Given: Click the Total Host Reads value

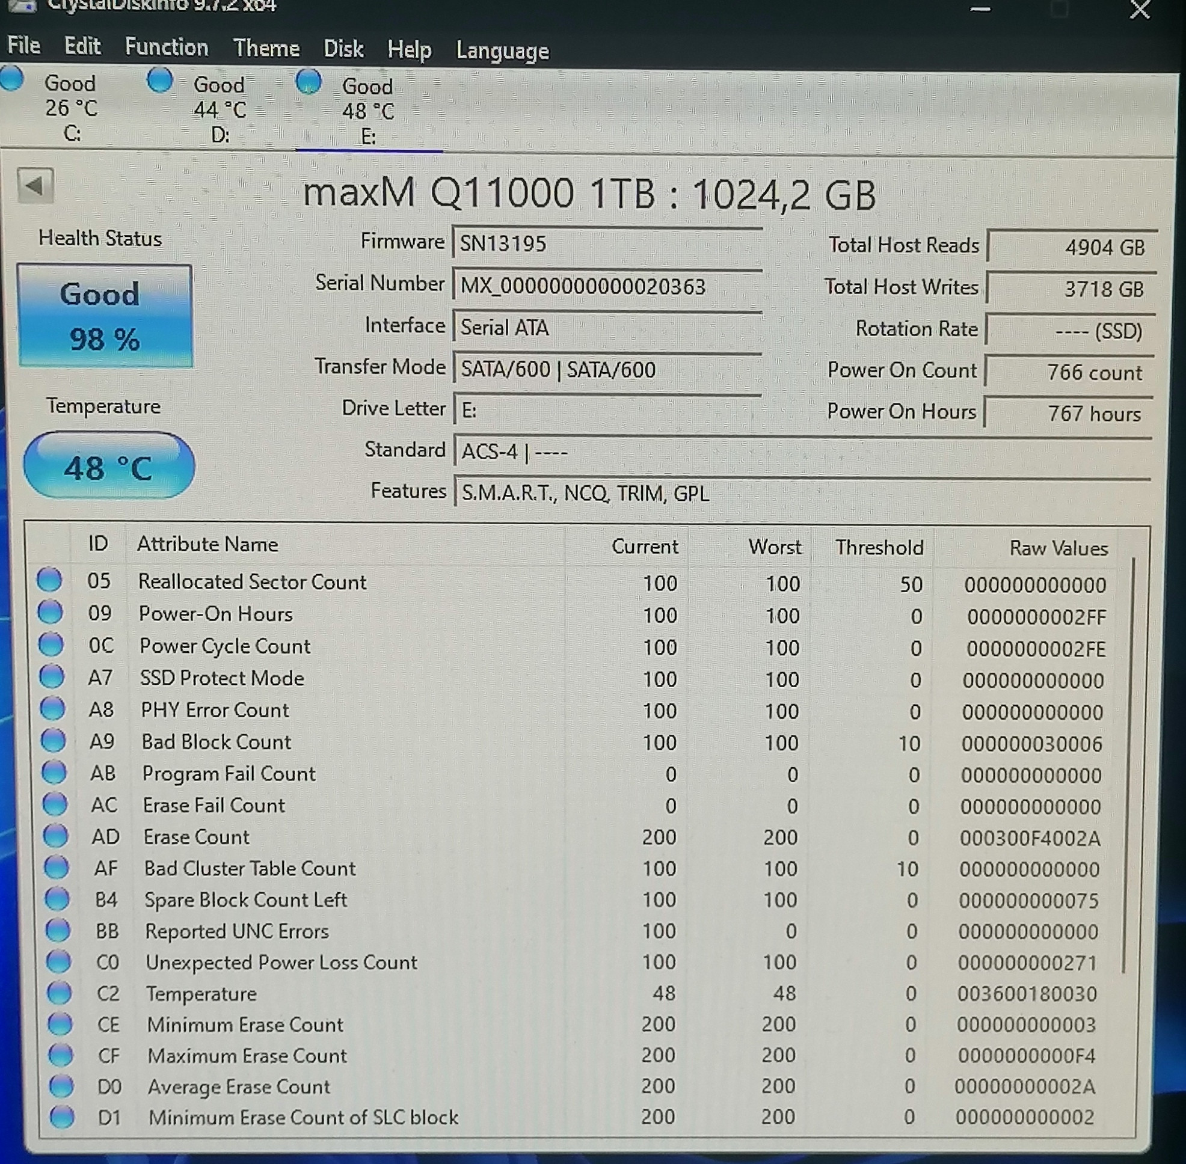Looking at the screenshot, I should [x=1072, y=247].
